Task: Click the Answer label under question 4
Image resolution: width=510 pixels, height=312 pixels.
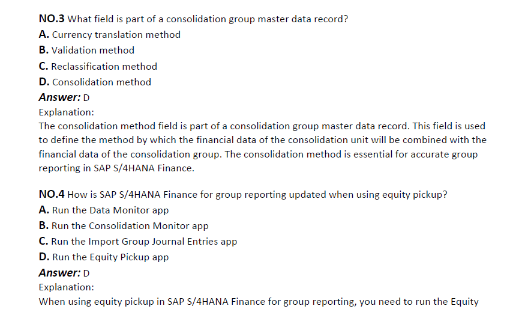Action: [x=59, y=272]
